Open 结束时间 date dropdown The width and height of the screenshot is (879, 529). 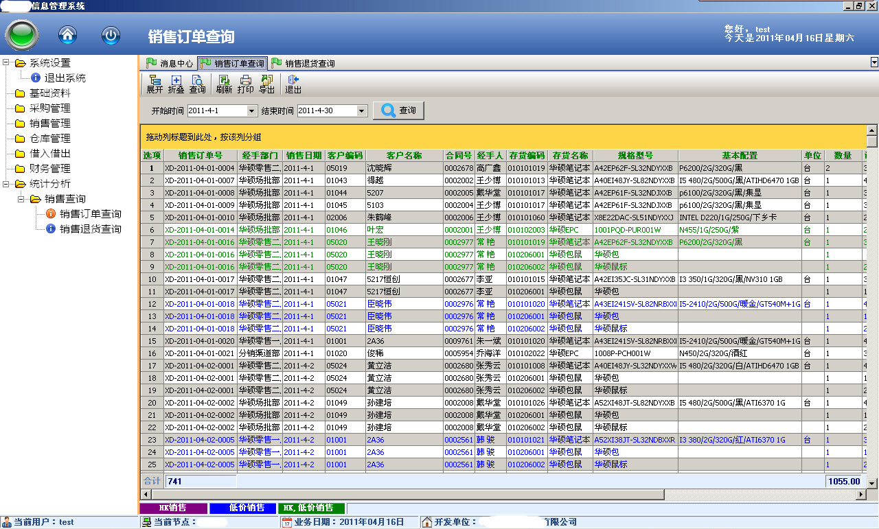(x=362, y=110)
